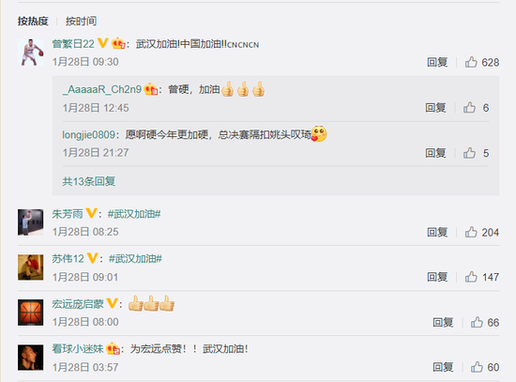Switch to 按时间 sorting tab
The image size is (516, 382).
(81, 21)
